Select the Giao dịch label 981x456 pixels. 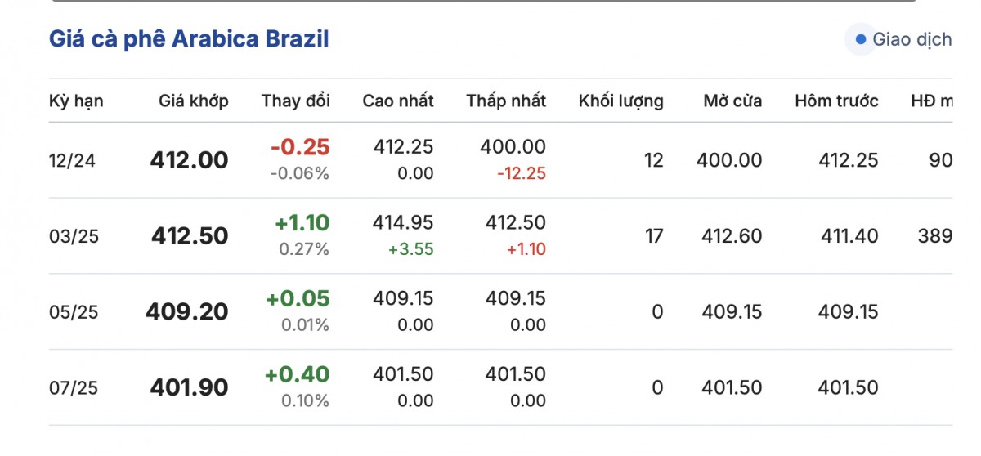(912, 39)
